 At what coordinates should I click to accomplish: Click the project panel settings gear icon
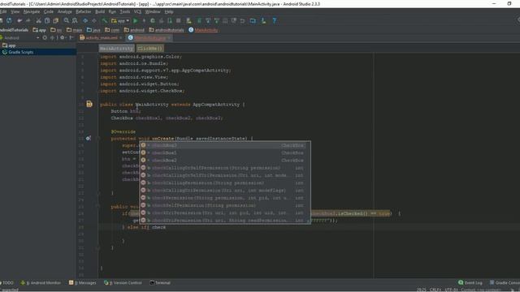coord(62,38)
